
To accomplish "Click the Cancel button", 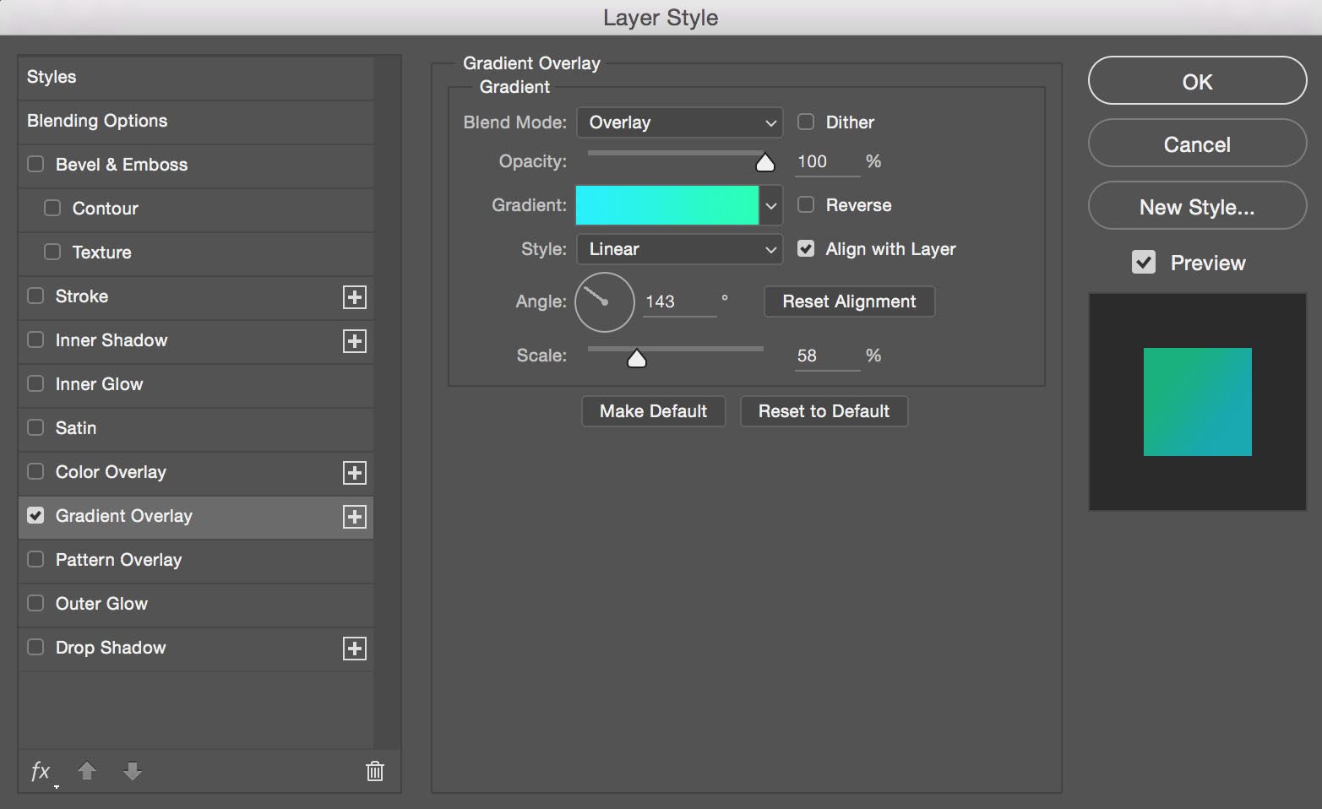I will 1197,144.
